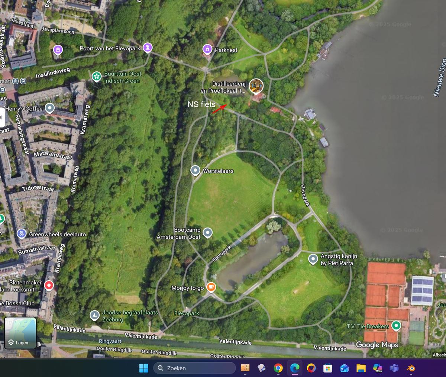Viewport: 446px width, 377px height.
Task: Click the Worstelaars location pin
Action: pos(195,170)
